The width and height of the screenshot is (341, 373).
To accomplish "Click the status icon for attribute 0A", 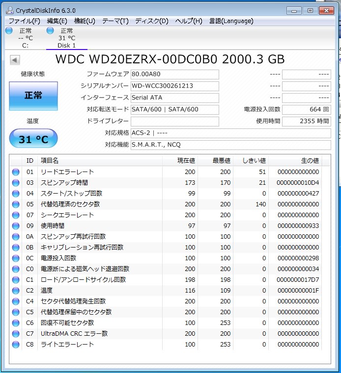I will (x=16, y=237).
